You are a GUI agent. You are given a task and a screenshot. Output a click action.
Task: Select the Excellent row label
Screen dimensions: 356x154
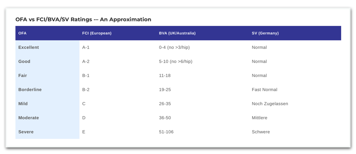29,47
